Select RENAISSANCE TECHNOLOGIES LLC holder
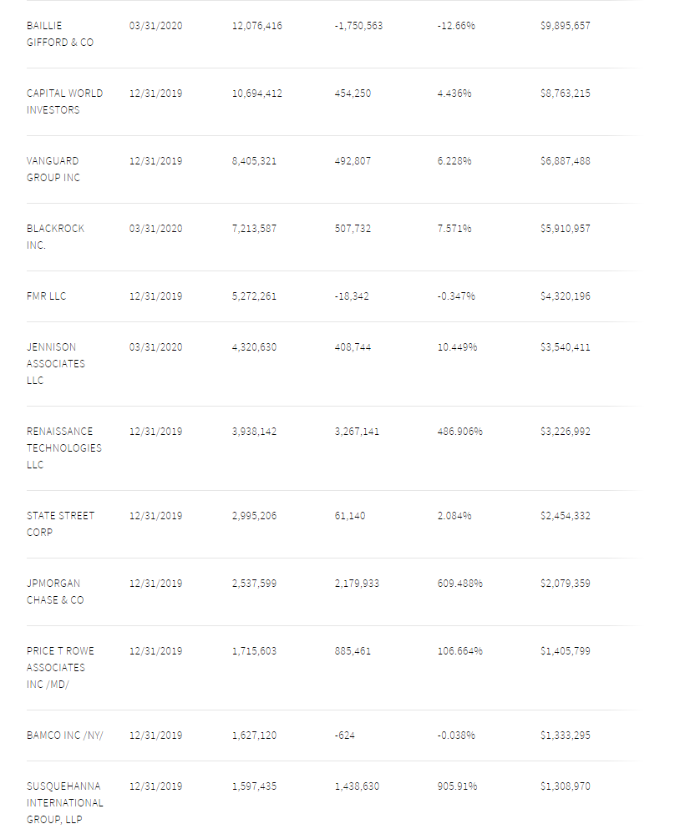Screen dimensions: 680x829 (x=63, y=448)
